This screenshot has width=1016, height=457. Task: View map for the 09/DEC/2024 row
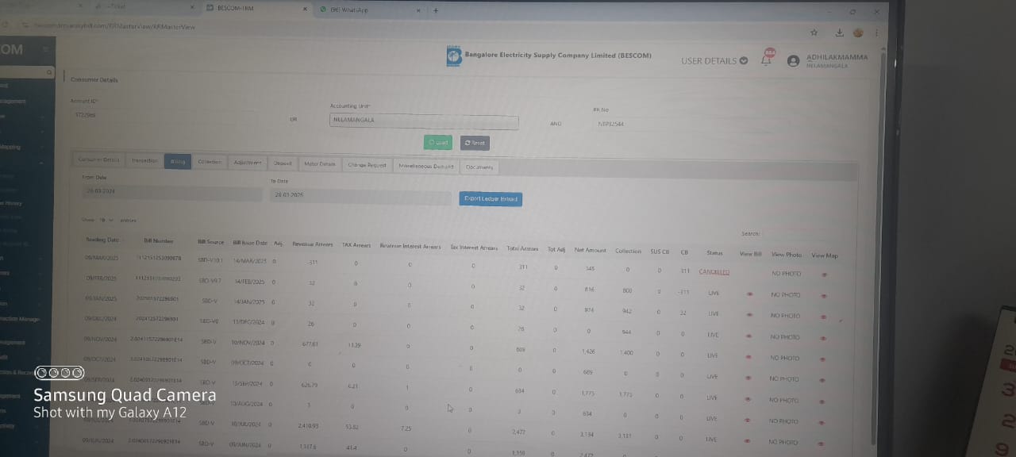coord(824,337)
